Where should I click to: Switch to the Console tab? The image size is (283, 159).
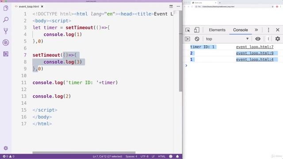[241, 30]
